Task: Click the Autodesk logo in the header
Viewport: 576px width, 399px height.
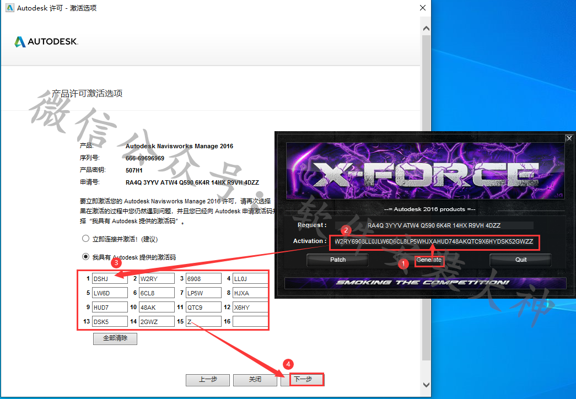Action: (46, 41)
